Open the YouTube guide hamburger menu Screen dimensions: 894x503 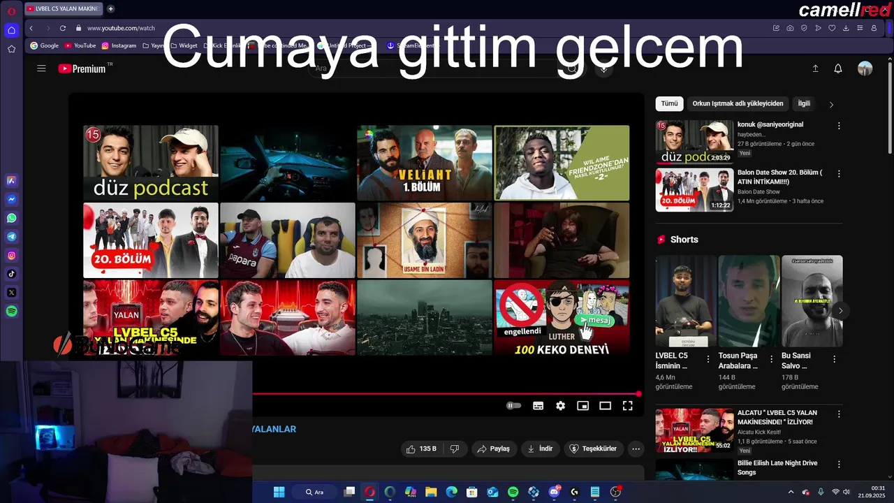pyautogui.click(x=41, y=68)
